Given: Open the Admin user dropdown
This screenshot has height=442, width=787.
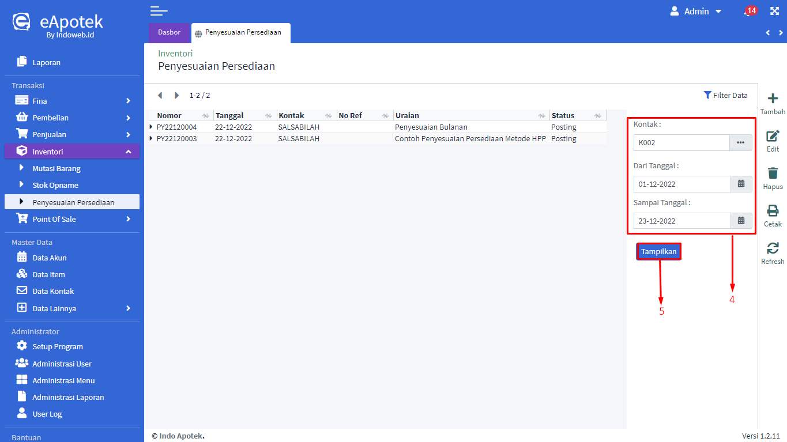Looking at the screenshot, I should pyautogui.click(x=696, y=12).
